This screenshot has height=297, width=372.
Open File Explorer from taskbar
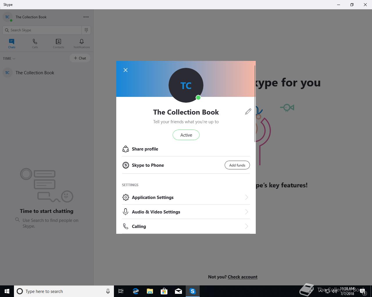(x=150, y=291)
